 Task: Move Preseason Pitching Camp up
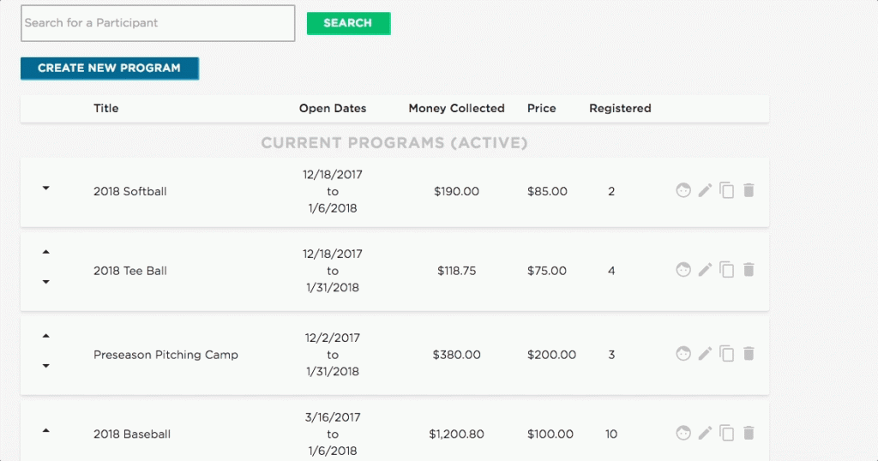coord(46,336)
